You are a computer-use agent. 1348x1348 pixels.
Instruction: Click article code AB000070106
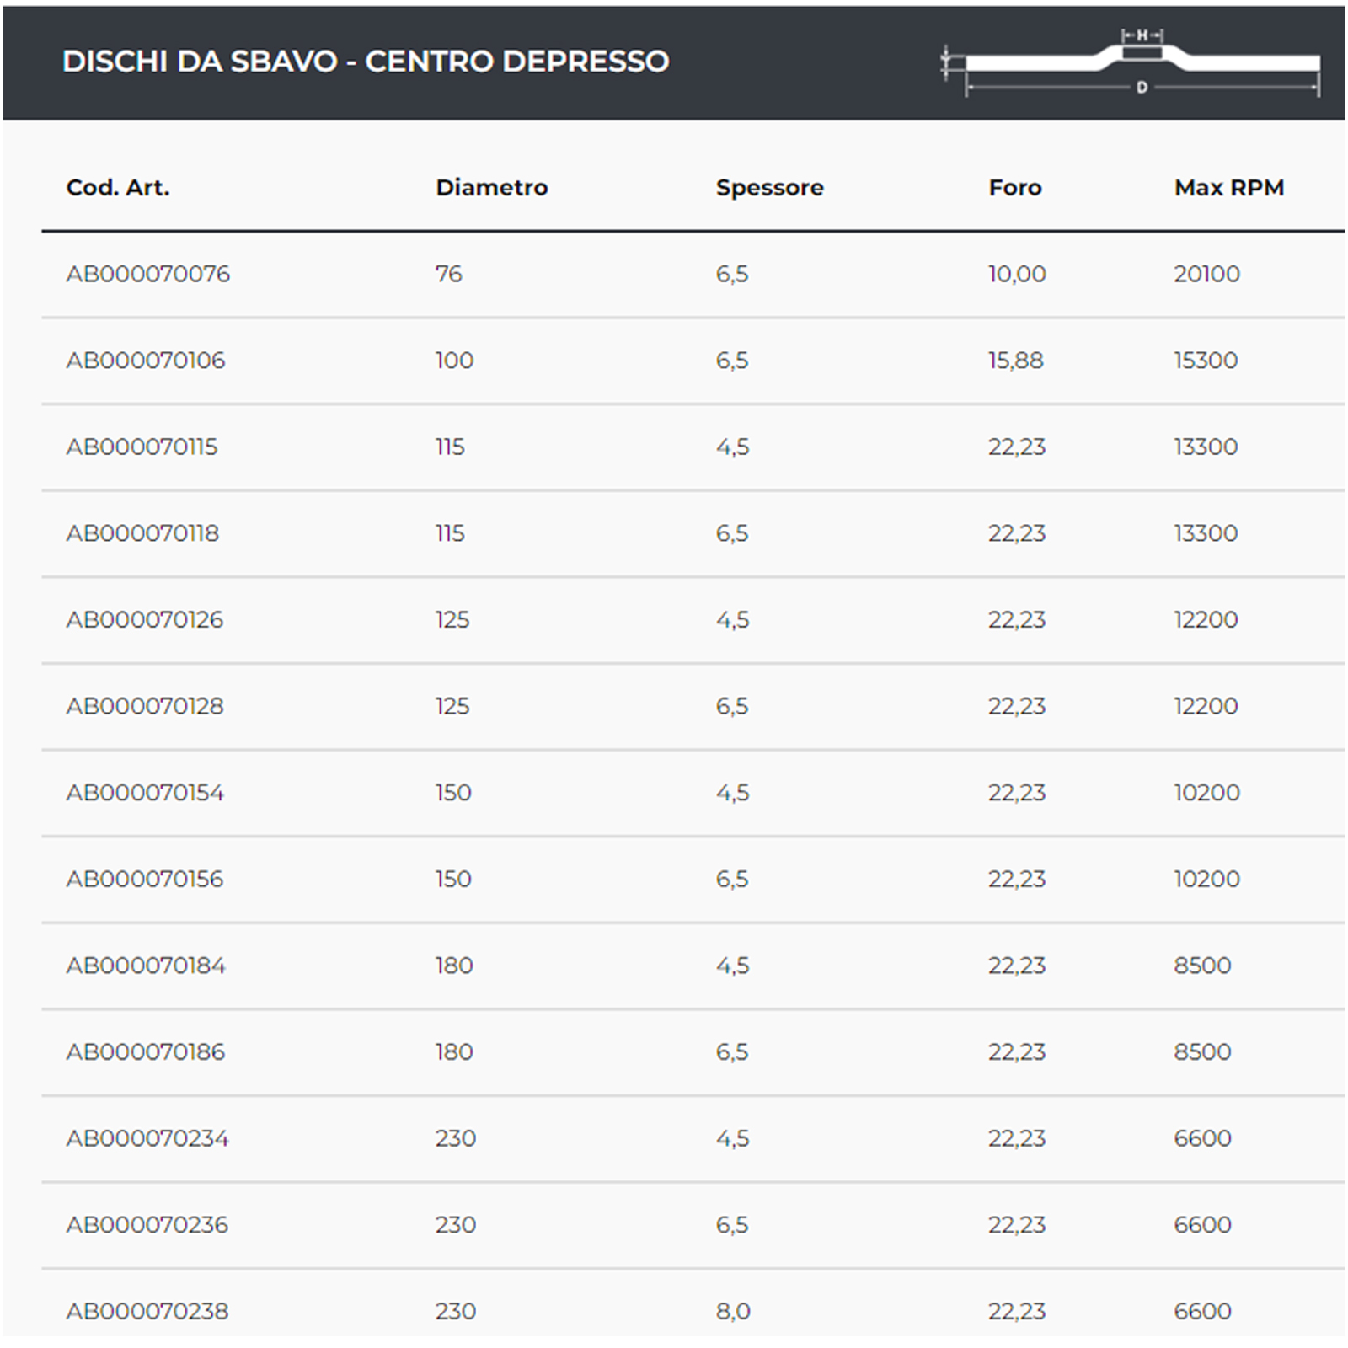click(x=146, y=361)
